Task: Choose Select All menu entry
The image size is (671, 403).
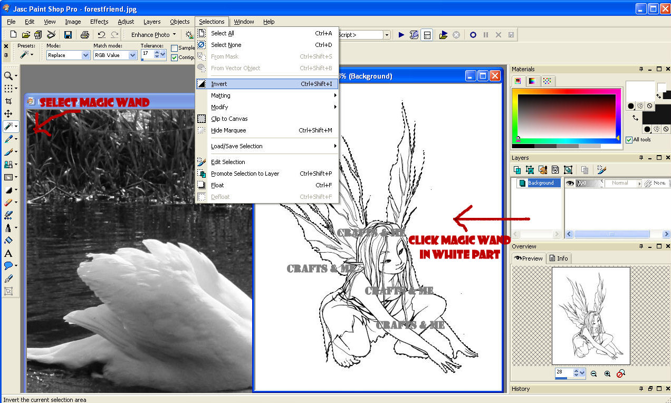Action: 267,33
